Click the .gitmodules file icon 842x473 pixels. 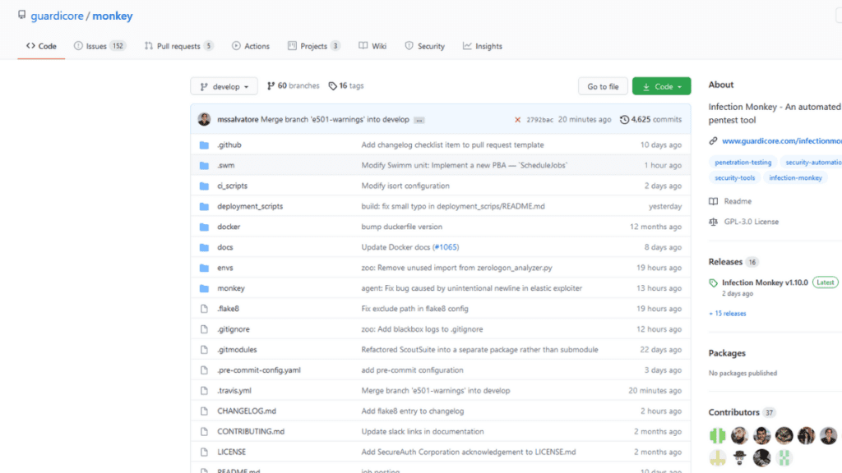tap(204, 350)
